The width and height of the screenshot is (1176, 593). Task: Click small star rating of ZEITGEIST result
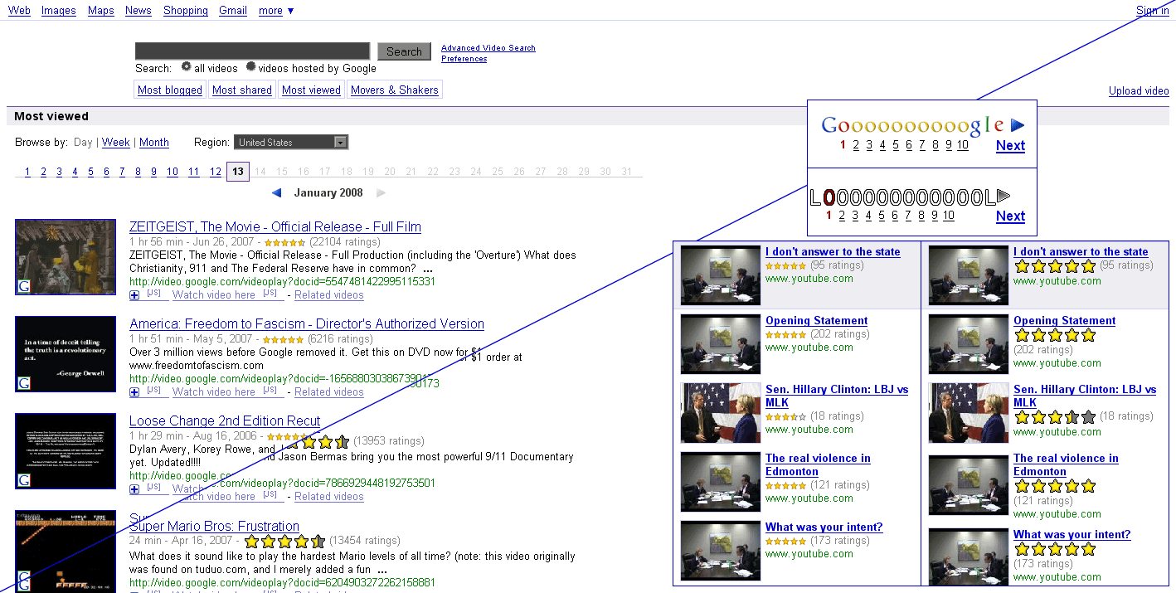coord(284,242)
